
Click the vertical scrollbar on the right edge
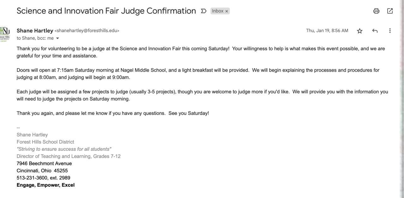402,94
